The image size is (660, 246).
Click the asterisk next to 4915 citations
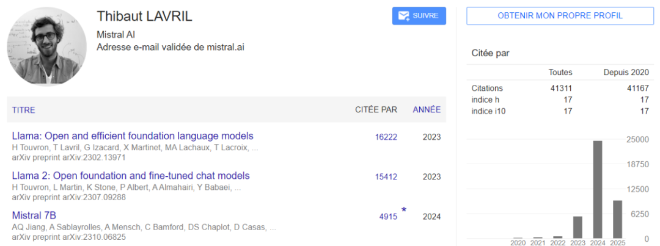point(403,211)
